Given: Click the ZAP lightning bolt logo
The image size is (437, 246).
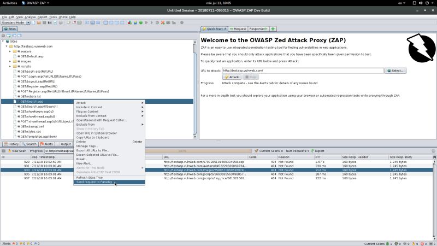Looking at the screenshot, I should 421,48.
